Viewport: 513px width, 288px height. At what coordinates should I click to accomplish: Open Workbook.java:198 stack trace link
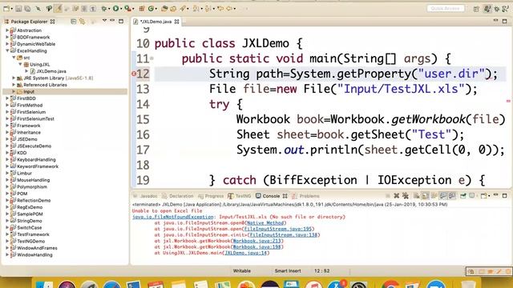click(x=256, y=247)
